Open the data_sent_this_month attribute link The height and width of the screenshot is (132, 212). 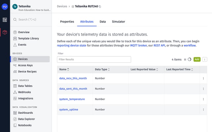click(x=73, y=89)
